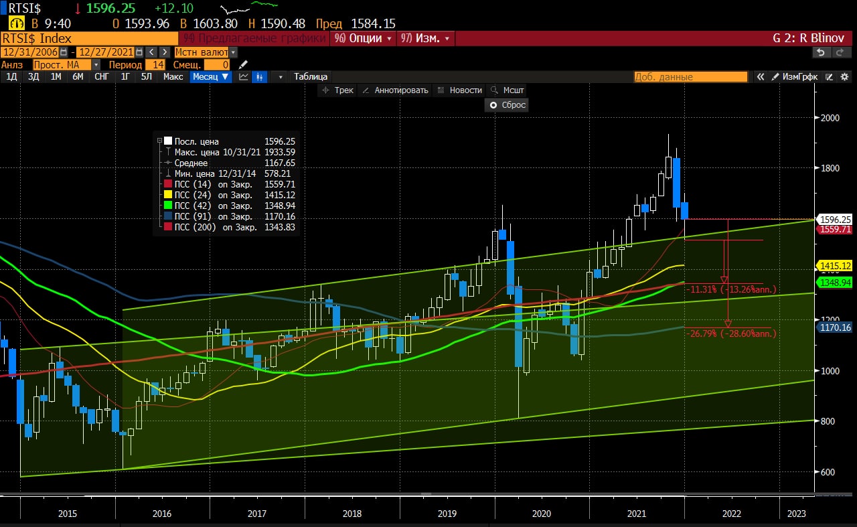
Task: Click the start date field 12/31/2006
Action: click(x=30, y=52)
